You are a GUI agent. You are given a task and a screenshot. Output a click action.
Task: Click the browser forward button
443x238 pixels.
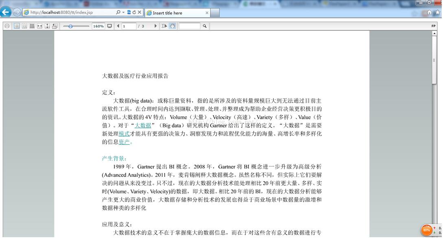tap(17, 12)
